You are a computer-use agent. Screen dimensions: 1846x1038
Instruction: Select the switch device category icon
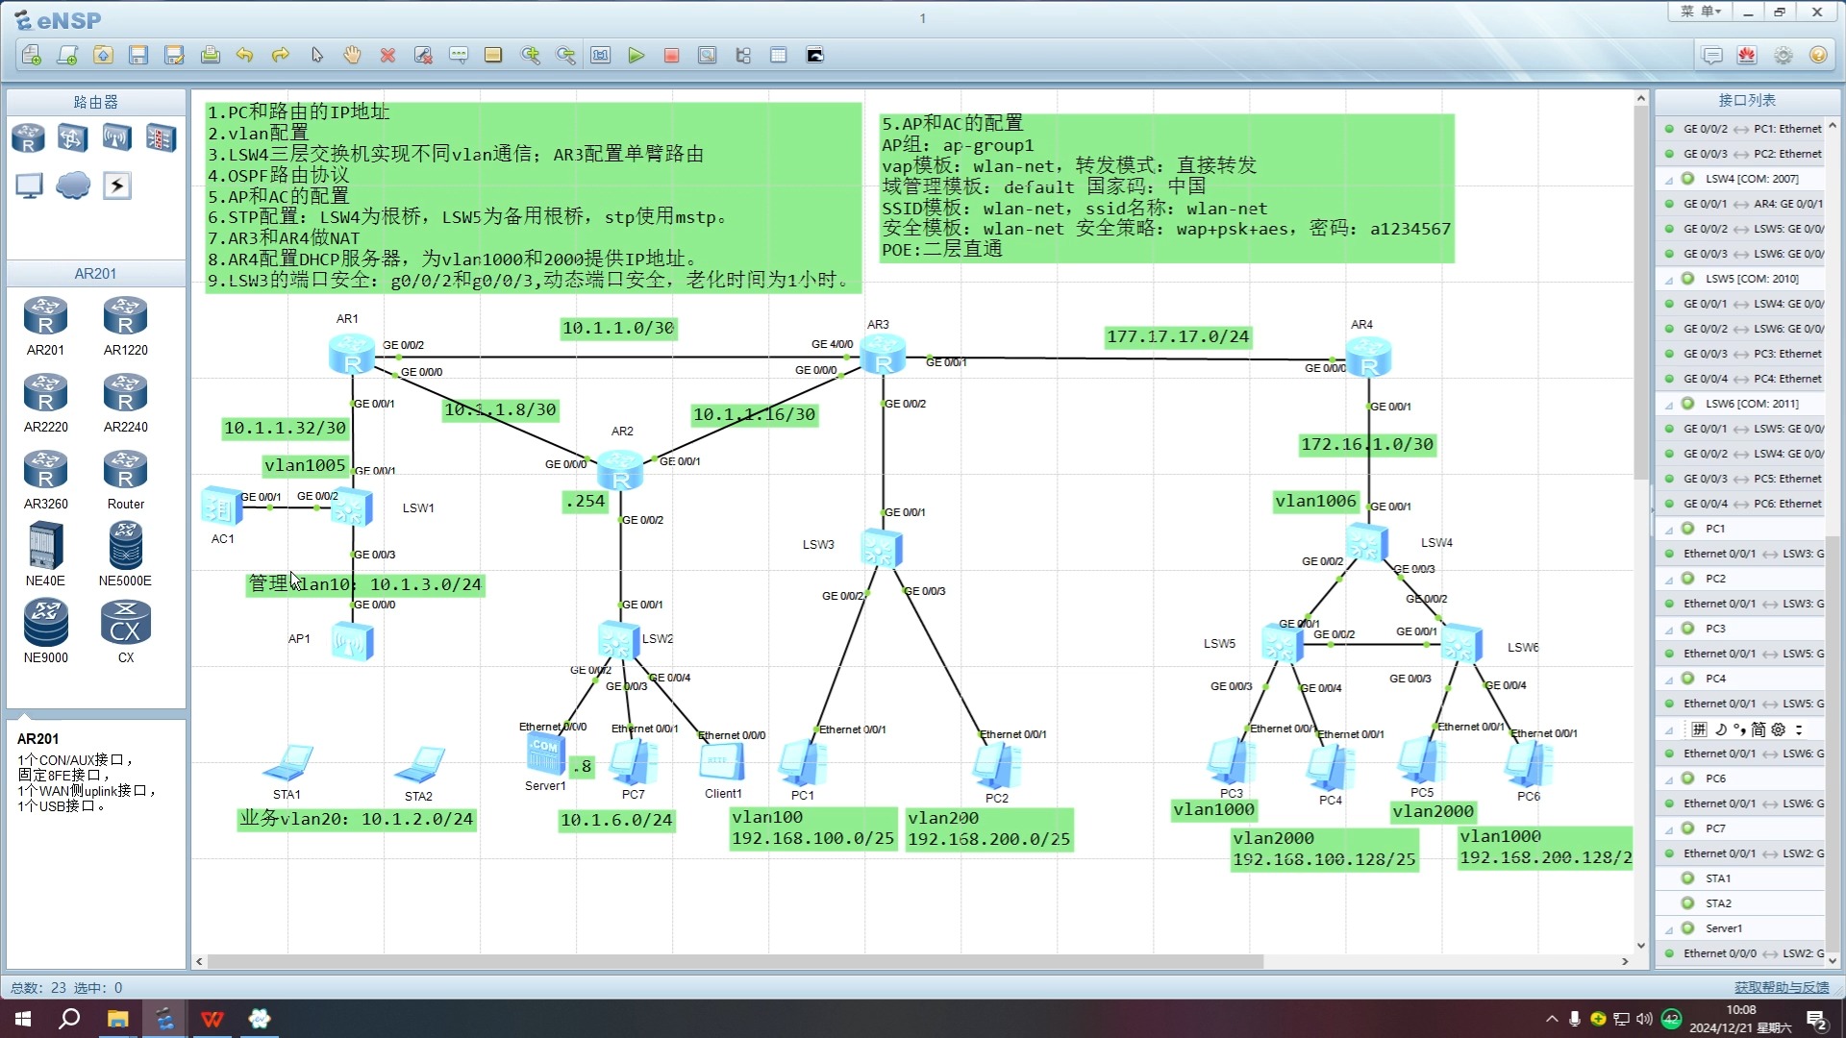(x=72, y=137)
